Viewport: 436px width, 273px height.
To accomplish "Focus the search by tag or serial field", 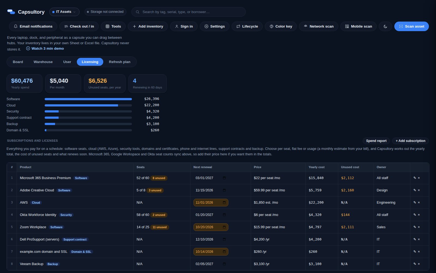I will click(x=189, y=12).
